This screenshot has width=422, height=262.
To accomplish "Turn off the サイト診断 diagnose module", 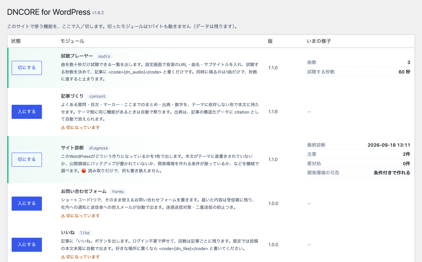I will click(x=27, y=159).
